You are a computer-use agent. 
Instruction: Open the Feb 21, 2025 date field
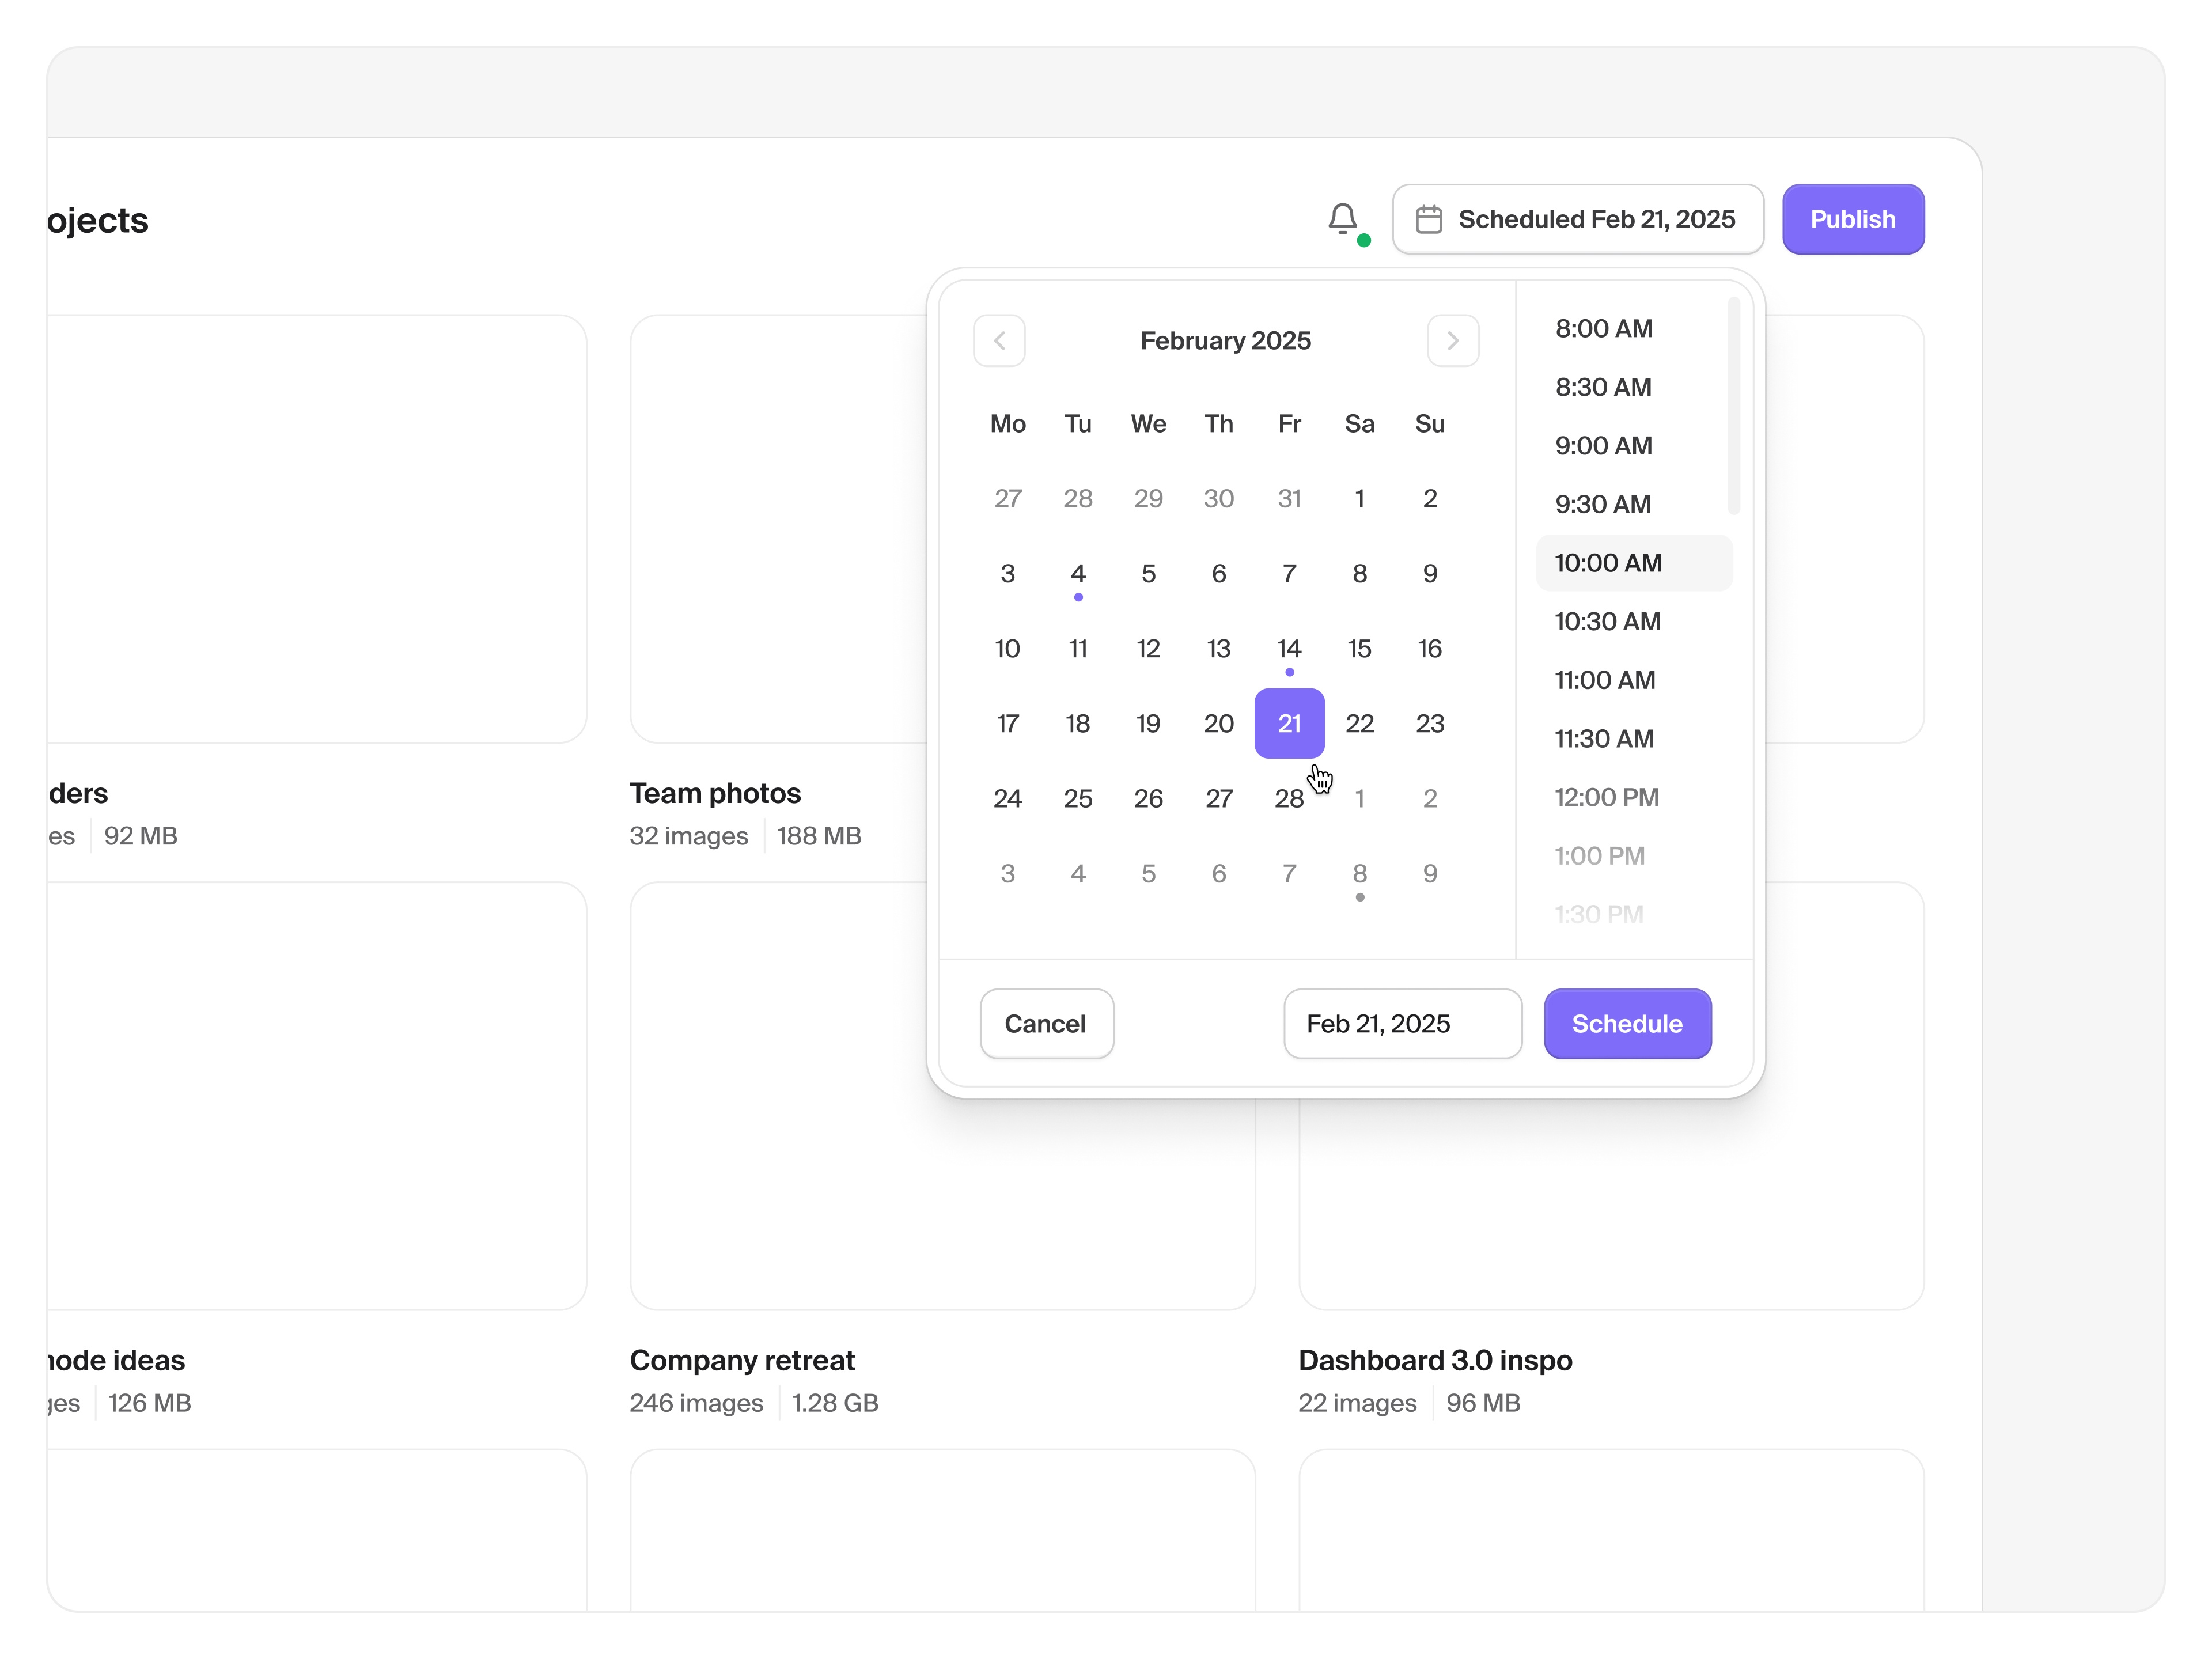(x=1402, y=1023)
